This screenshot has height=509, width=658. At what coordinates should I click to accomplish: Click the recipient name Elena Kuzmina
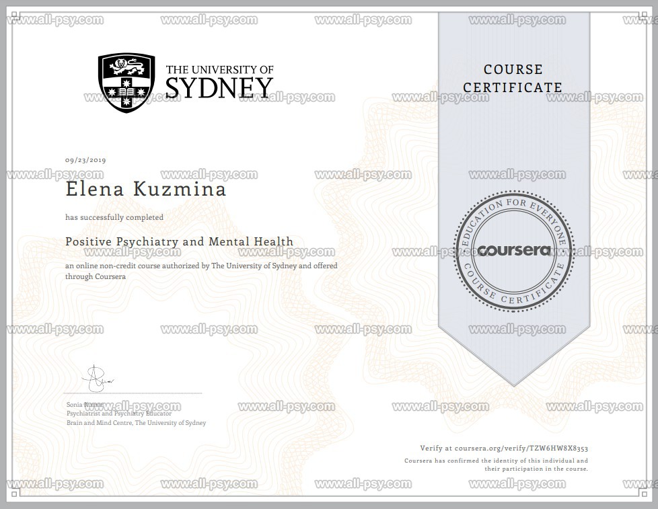(x=146, y=189)
